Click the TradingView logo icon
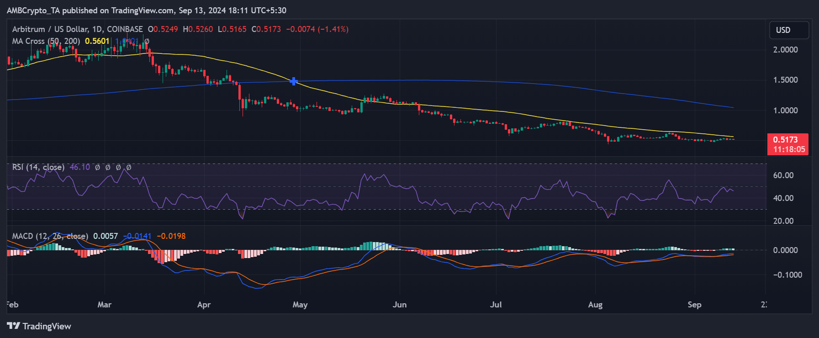The image size is (819, 338). (14, 326)
